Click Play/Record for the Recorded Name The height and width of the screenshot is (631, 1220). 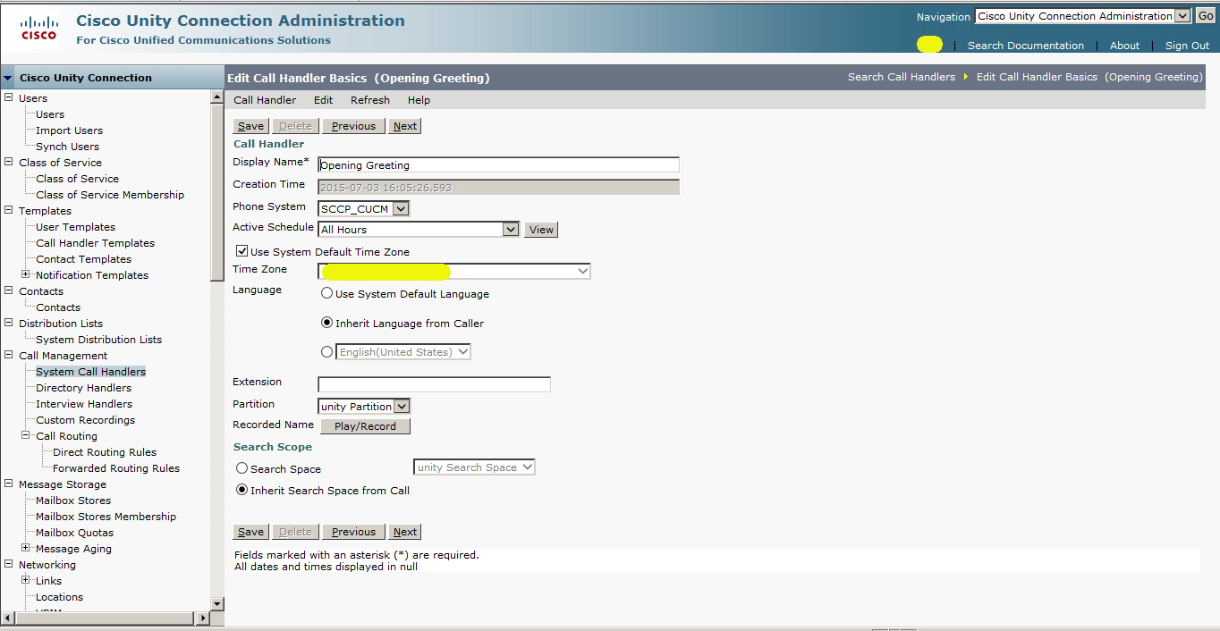365,425
